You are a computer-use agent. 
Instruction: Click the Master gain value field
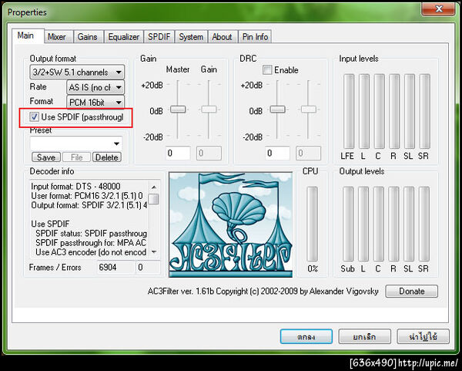coord(178,153)
